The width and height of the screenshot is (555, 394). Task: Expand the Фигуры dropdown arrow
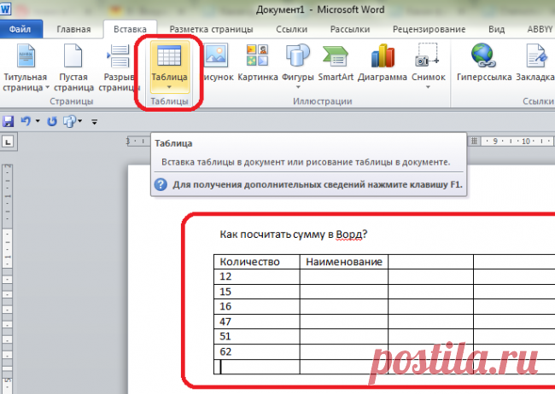click(298, 87)
